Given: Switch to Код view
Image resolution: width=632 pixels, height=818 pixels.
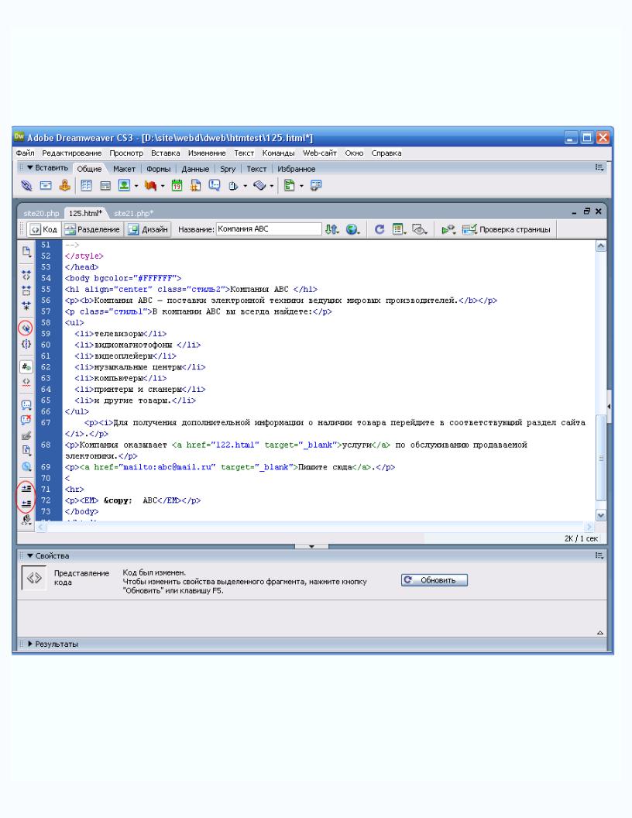Looking at the screenshot, I should point(44,229).
